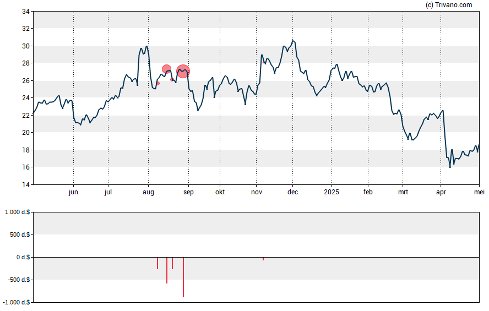Click the 'mrt' axis label
This screenshot has height=311, width=489.
point(403,192)
